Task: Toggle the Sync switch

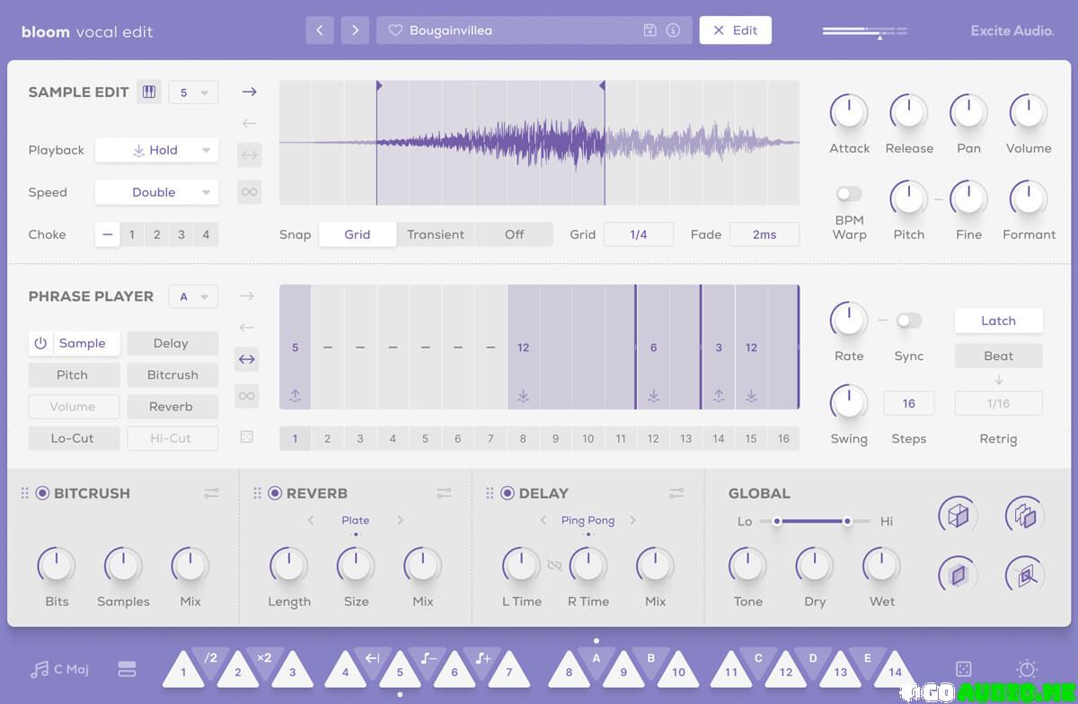Action: click(x=909, y=321)
